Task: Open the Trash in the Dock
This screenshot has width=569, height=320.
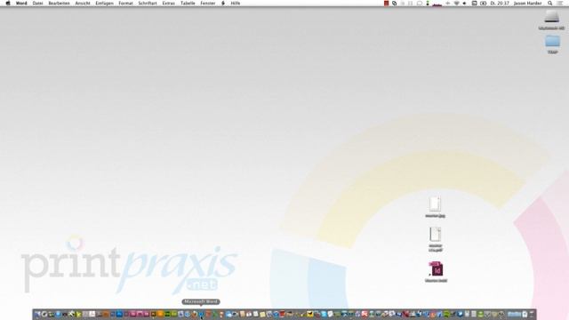Action: point(532,314)
